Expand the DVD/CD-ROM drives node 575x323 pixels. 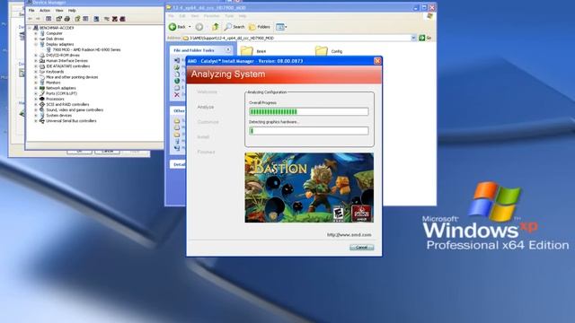tap(36, 56)
